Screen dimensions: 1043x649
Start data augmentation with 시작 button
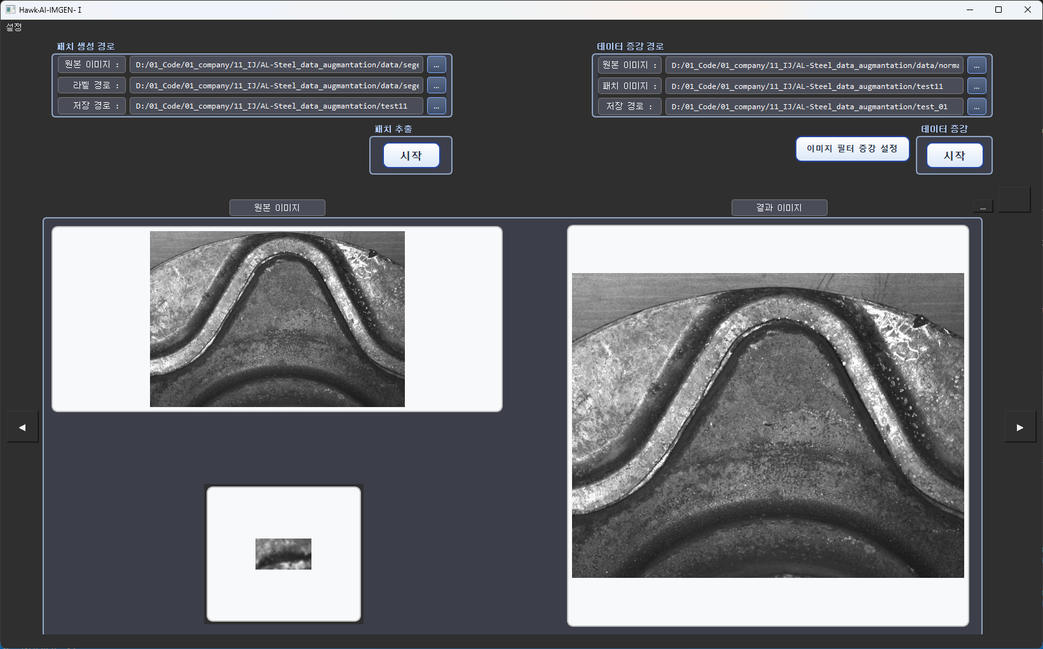coord(954,156)
